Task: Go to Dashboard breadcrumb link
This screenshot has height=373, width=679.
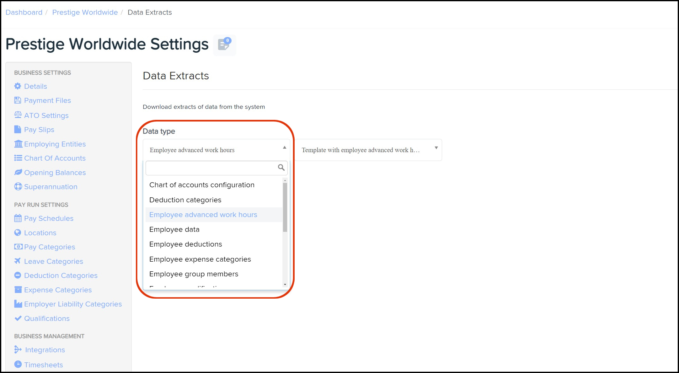Action: click(x=24, y=12)
